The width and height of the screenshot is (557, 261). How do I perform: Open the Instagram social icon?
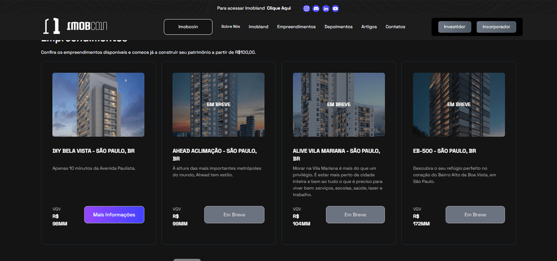pyautogui.click(x=306, y=9)
